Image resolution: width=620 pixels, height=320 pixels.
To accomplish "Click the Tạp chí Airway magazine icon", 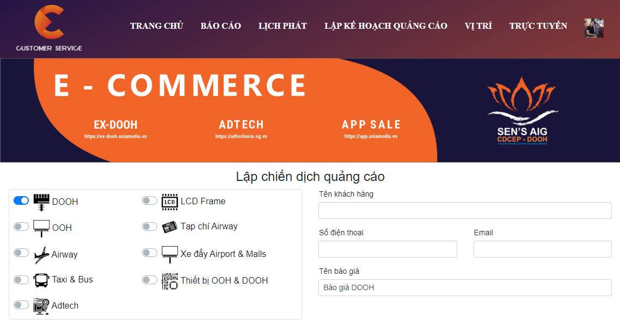I will pyautogui.click(x=170, y=227).
